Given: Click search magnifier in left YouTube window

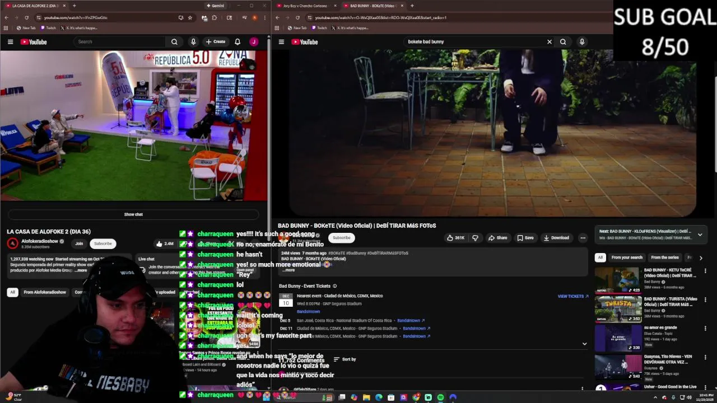Looking at the screenshot, I should [x=174, y=42].
